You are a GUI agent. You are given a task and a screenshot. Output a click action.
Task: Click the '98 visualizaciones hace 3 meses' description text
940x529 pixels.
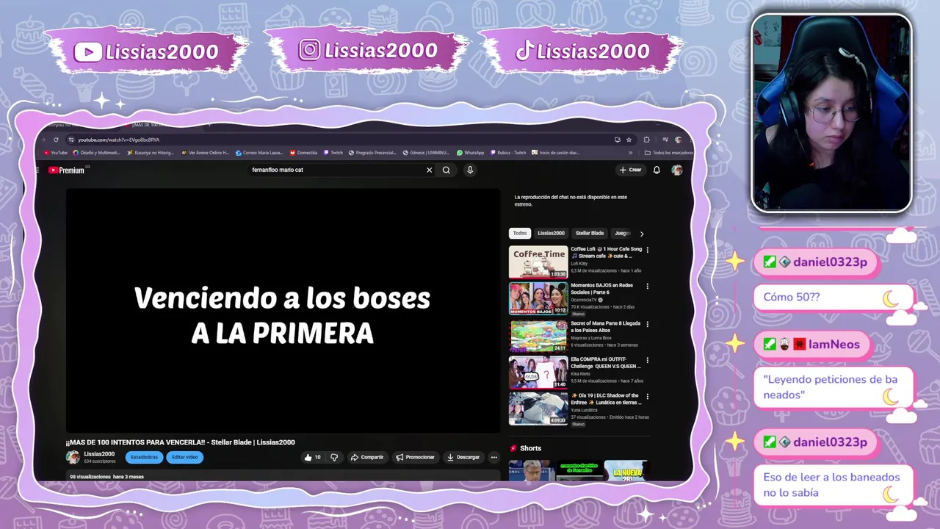pyautogui.click(x=106, y=477)
